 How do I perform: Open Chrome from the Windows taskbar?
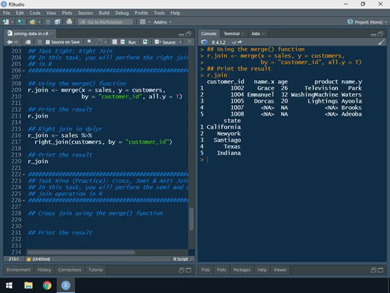[47, 285]
